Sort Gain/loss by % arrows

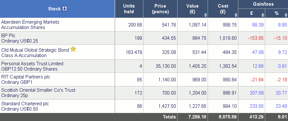pos(286,15)
